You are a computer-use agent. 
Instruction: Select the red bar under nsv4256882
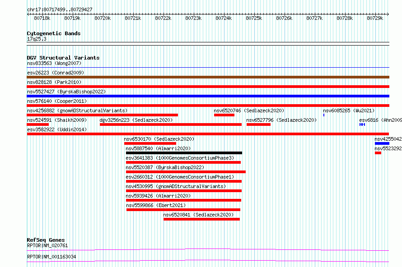102,115
